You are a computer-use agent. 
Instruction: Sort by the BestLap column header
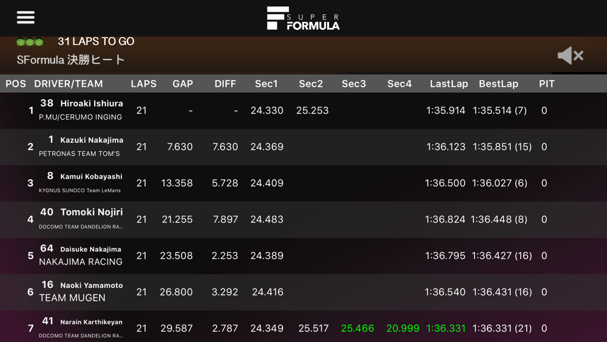tap(498, 84)
